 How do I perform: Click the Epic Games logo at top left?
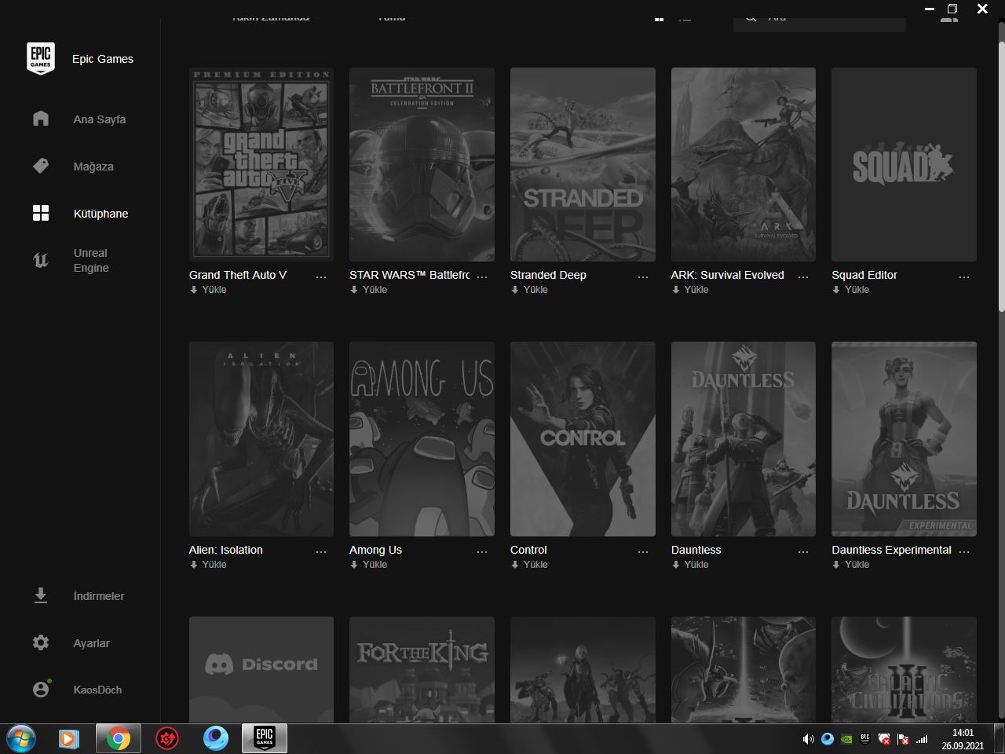click(x=41, y=59)
